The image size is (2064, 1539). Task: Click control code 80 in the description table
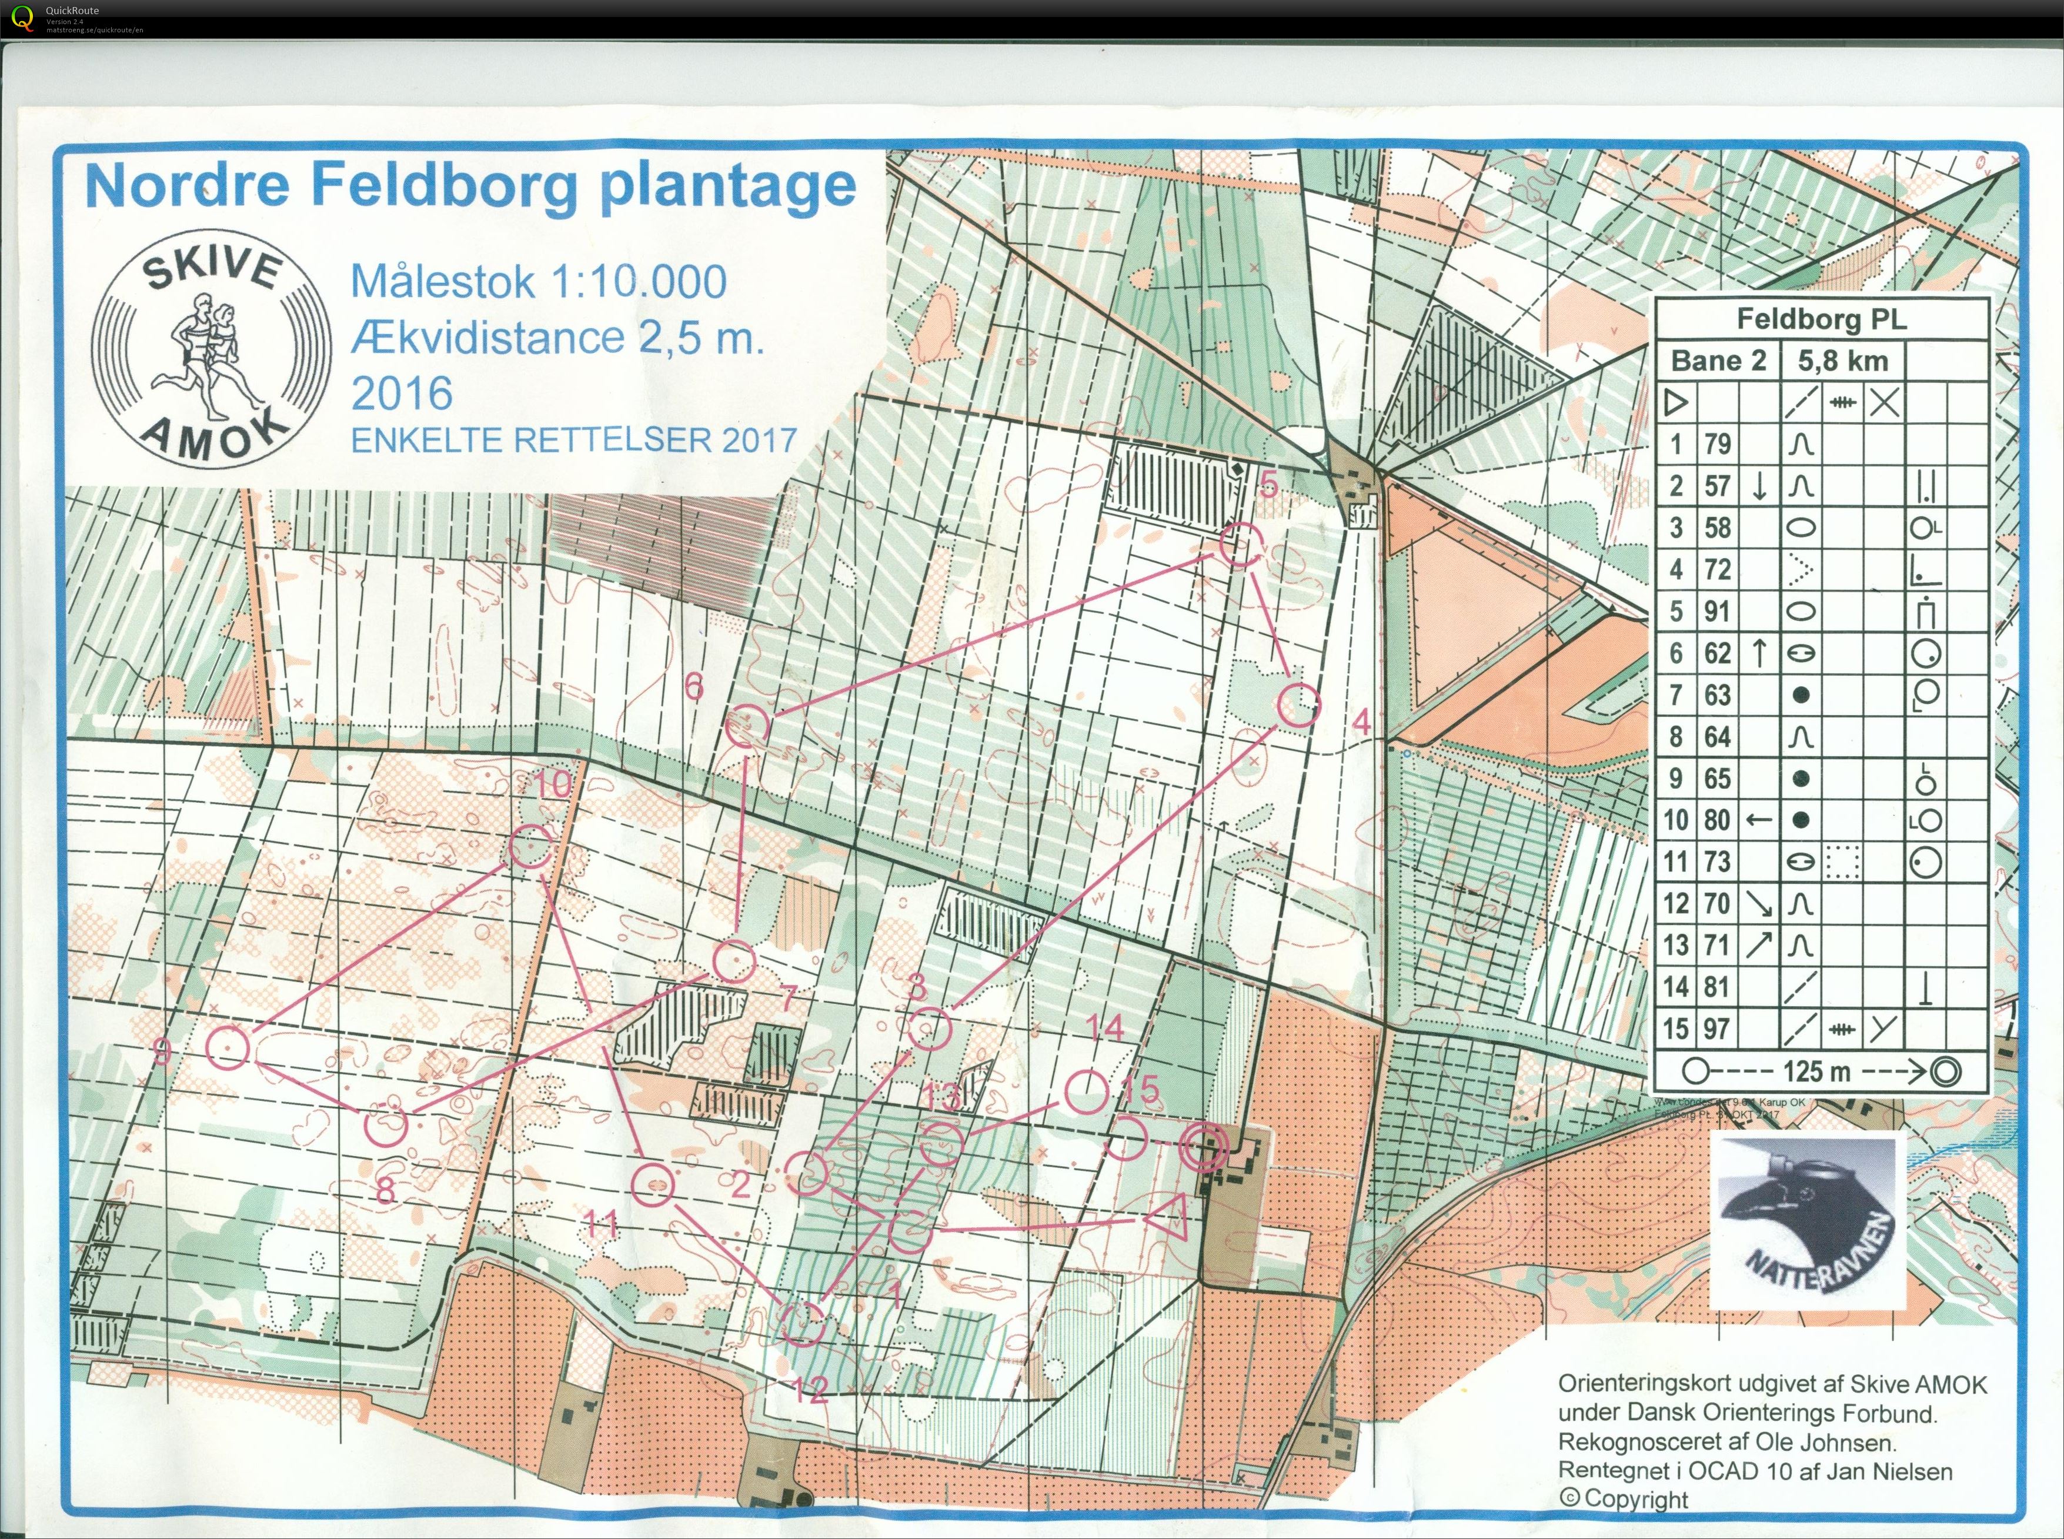1718,820
